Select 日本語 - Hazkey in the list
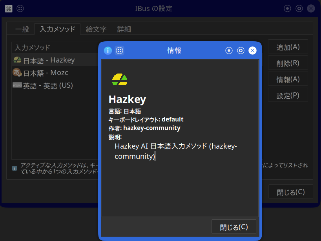Viewport: 321px width, 241px height. pyautogui.click(x=55, y=60)
